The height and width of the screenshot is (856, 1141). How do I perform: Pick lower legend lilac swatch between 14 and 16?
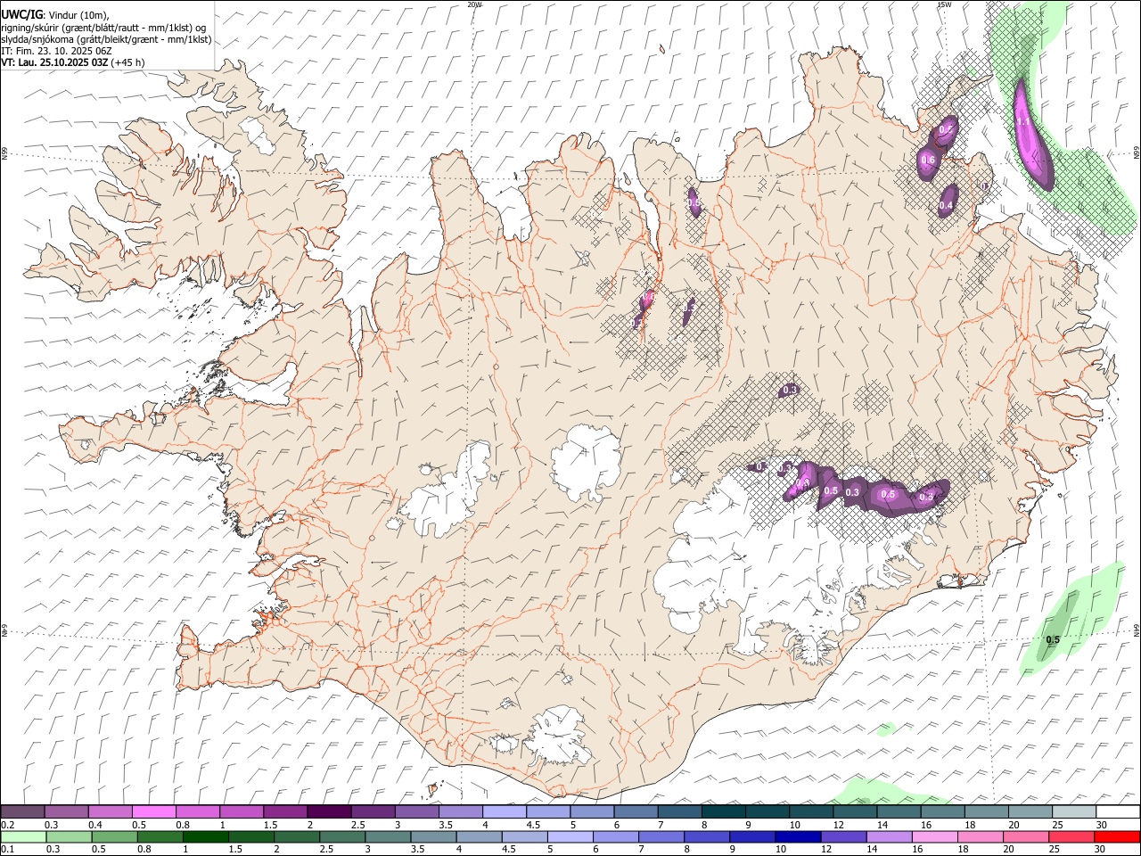click(x=888, y=836)
